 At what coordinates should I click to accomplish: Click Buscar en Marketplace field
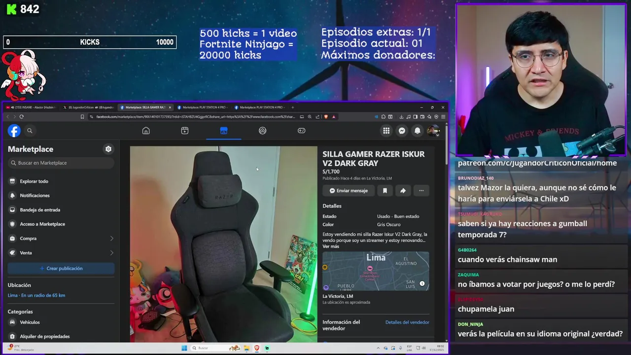point(61,163)
